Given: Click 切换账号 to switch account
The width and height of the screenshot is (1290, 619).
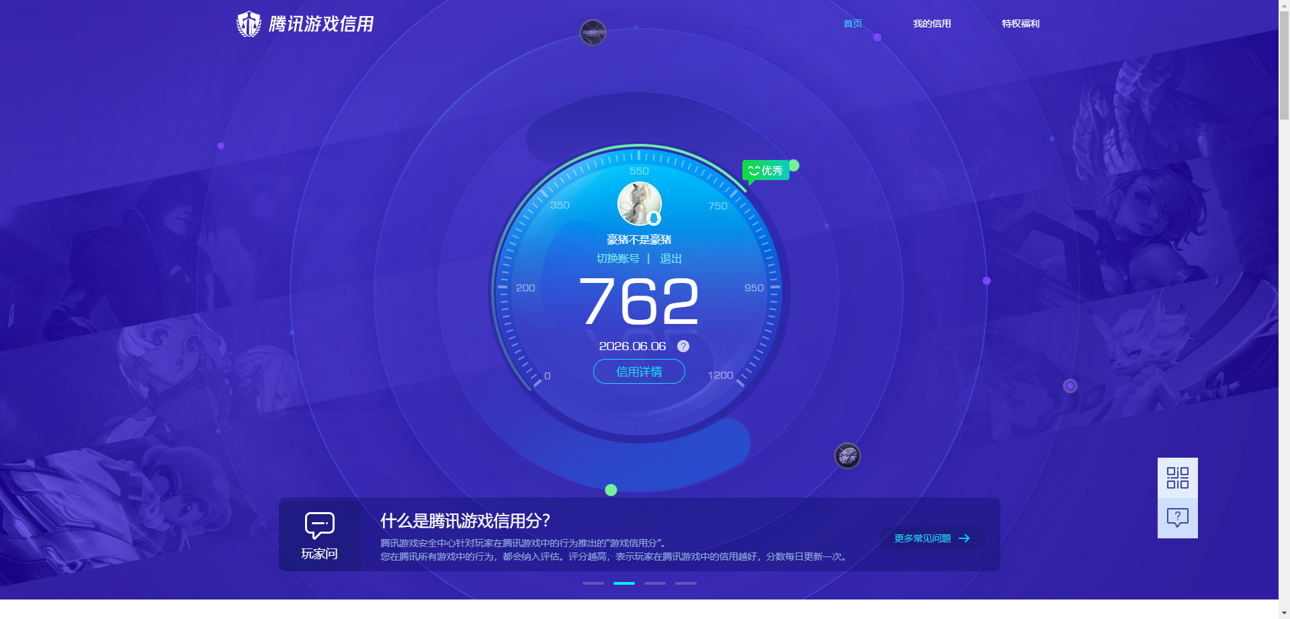Looking at the screenshot, I should (618, 259).
